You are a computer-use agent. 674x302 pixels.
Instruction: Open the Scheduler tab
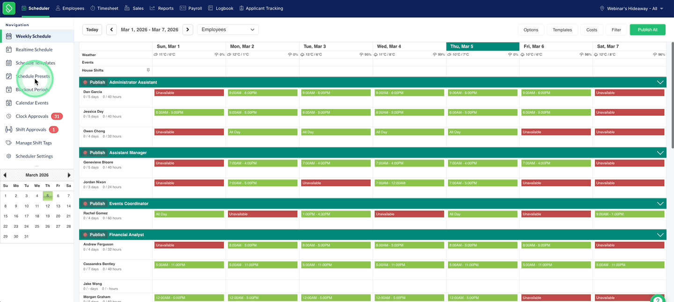point(35,8)
